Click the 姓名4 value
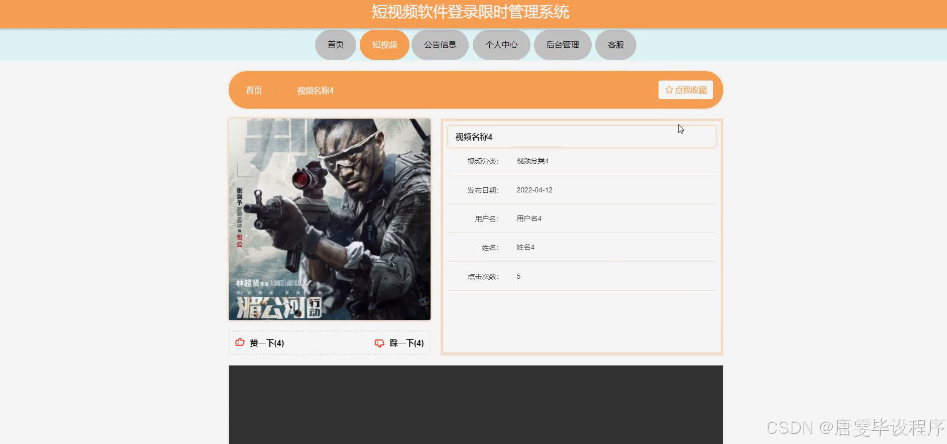 click(x=525, y=247)
